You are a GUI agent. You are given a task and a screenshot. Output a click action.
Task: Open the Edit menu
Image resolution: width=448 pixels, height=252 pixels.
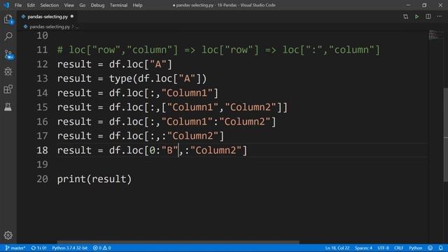[31, 5]
